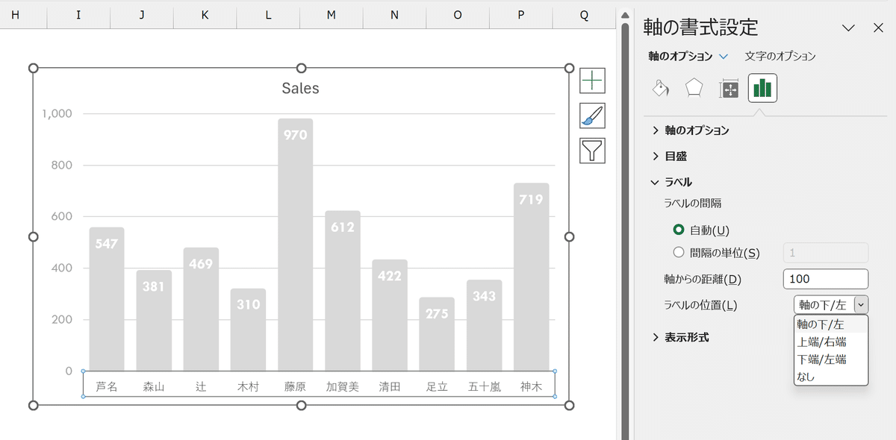Open the Chart Styles brush icon
The width and height of the screenshot is (896, 440).
coord(593,116)
